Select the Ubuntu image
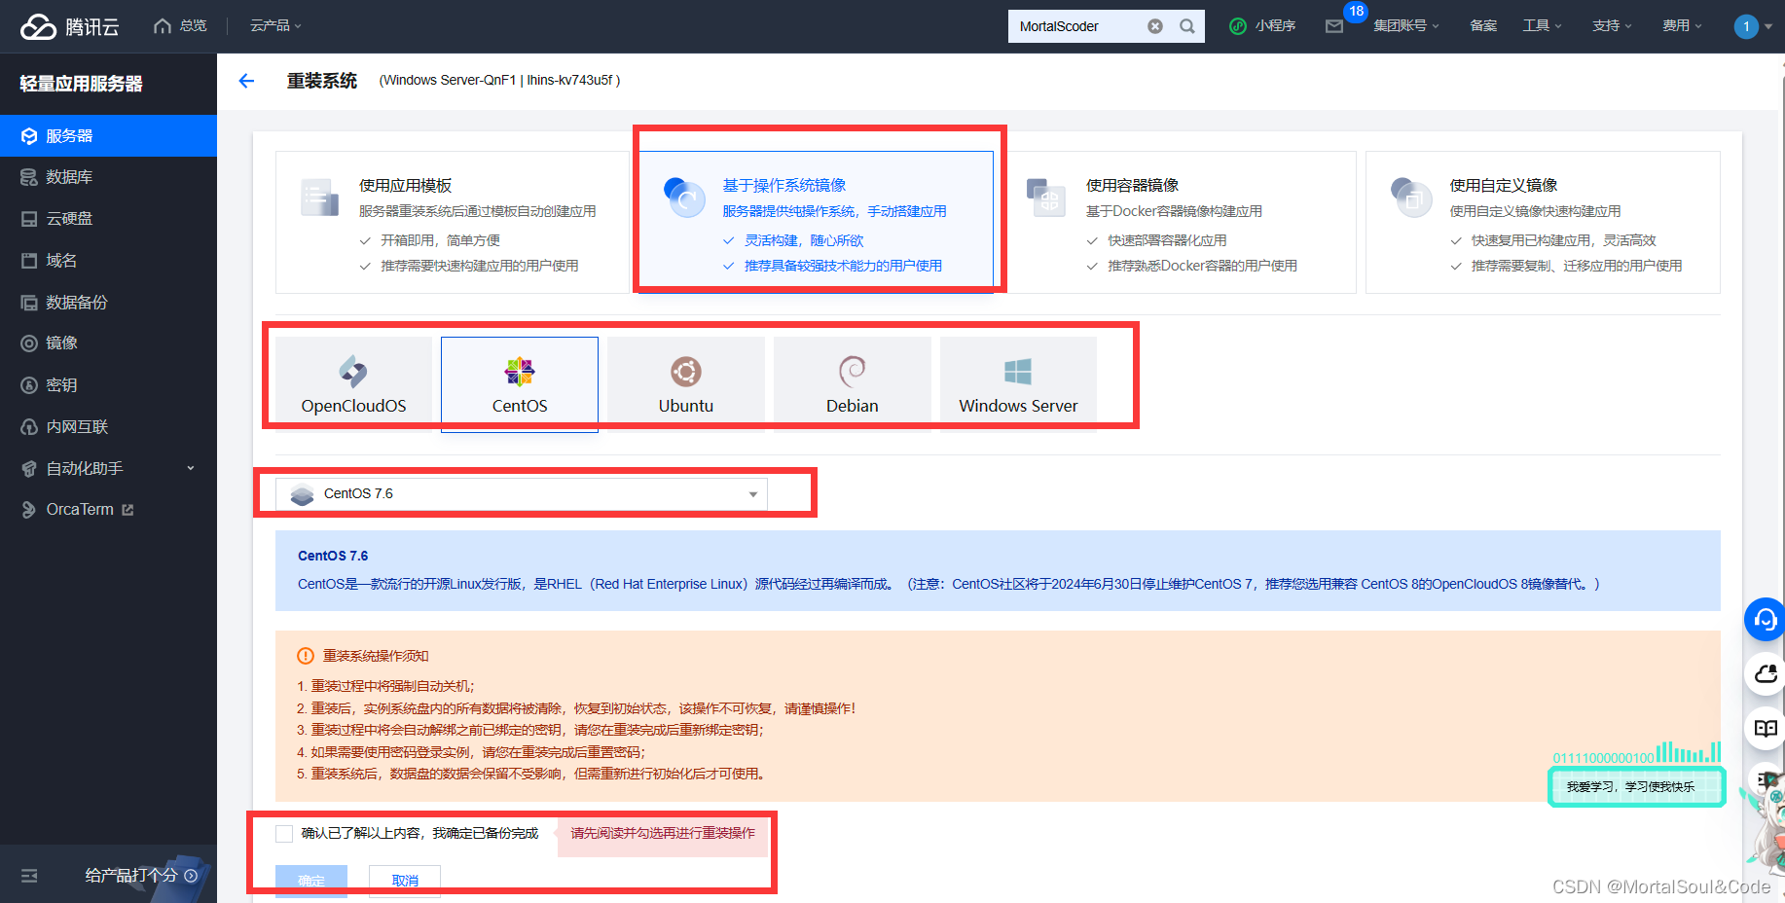Image resolution: width=1785 pixels, height=903 pixels. [x=686, y=383]
